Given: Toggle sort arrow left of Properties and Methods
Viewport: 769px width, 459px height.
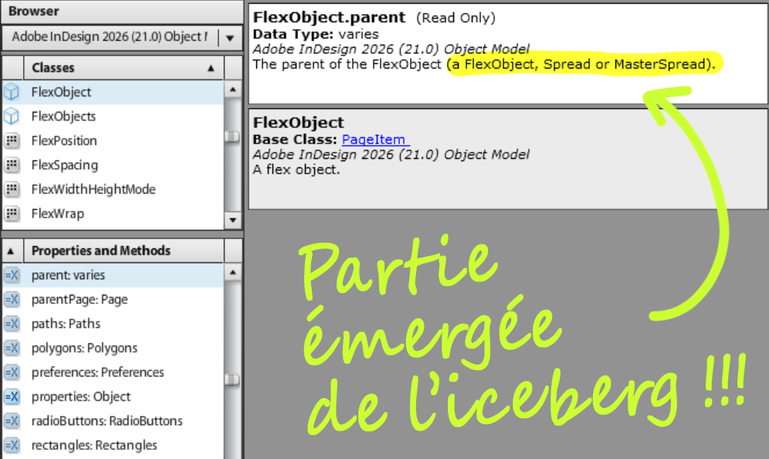Looking at the screenshot, I should 11,251.
